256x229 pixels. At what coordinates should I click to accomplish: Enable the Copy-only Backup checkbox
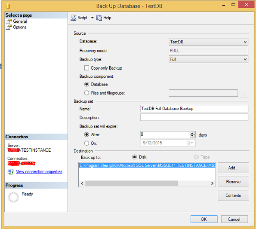point(86,68)
